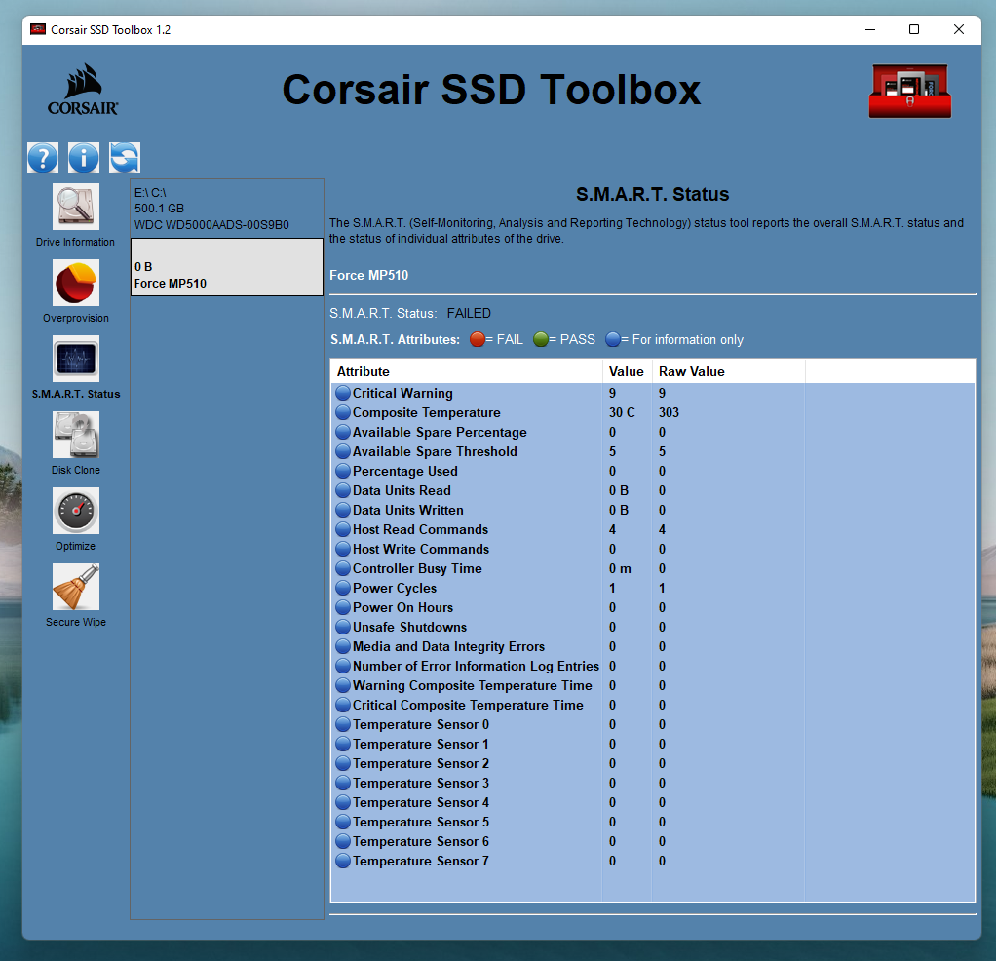
Task: Select the Temperature Sensor 0 row
Action: 653,725
